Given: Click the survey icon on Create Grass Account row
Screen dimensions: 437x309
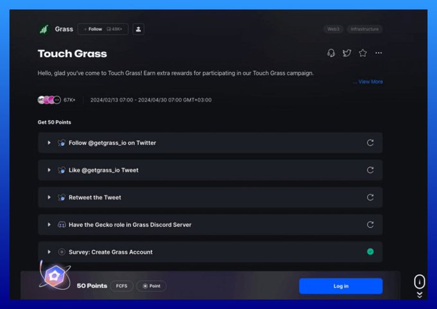Looking at the screenshot, I should click(x=62, y=252).
